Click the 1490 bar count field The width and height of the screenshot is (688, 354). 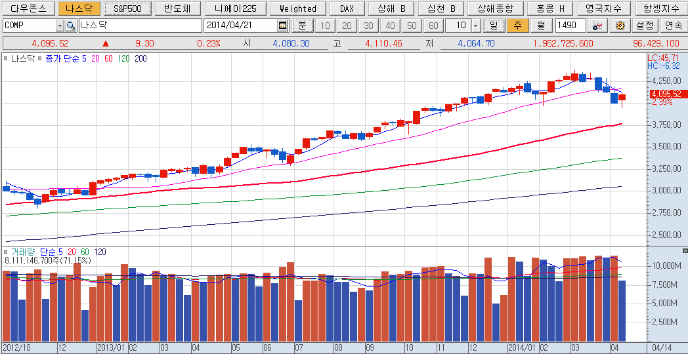570,26
